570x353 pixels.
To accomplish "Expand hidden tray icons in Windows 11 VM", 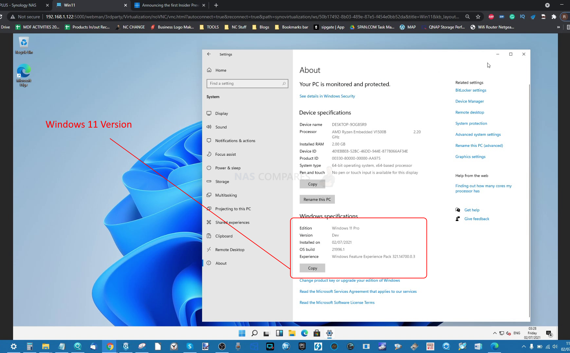I will tap(494, 333).
